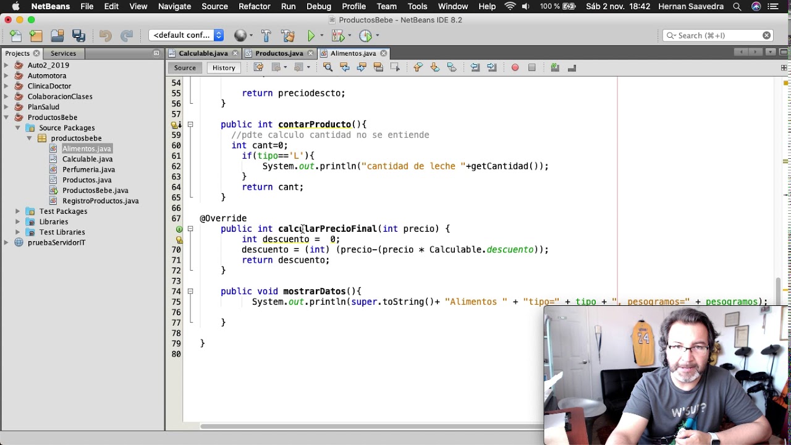The image size is (791, 445).
Task: Expand the Auto2_2019 project node
Action: click(x=6, y=65)
